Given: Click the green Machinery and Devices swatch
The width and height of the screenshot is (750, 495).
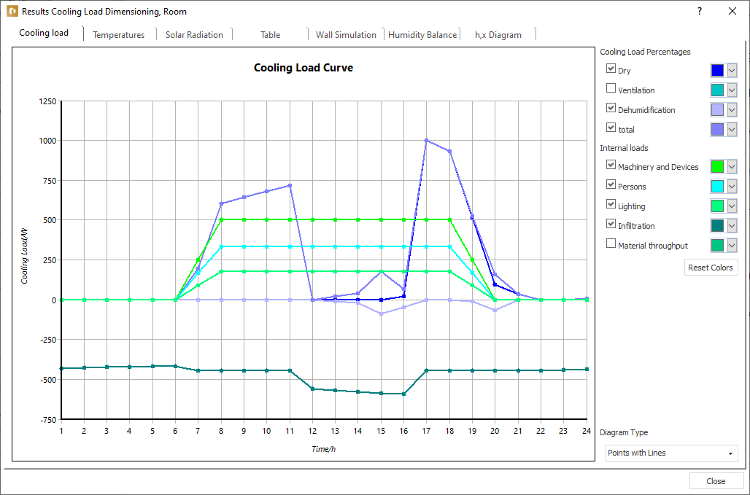Looking at the screenshot, I should tap(717, 167).
